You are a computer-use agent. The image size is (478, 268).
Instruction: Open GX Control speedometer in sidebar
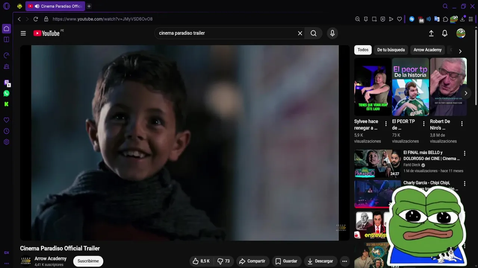coord(6,55)
